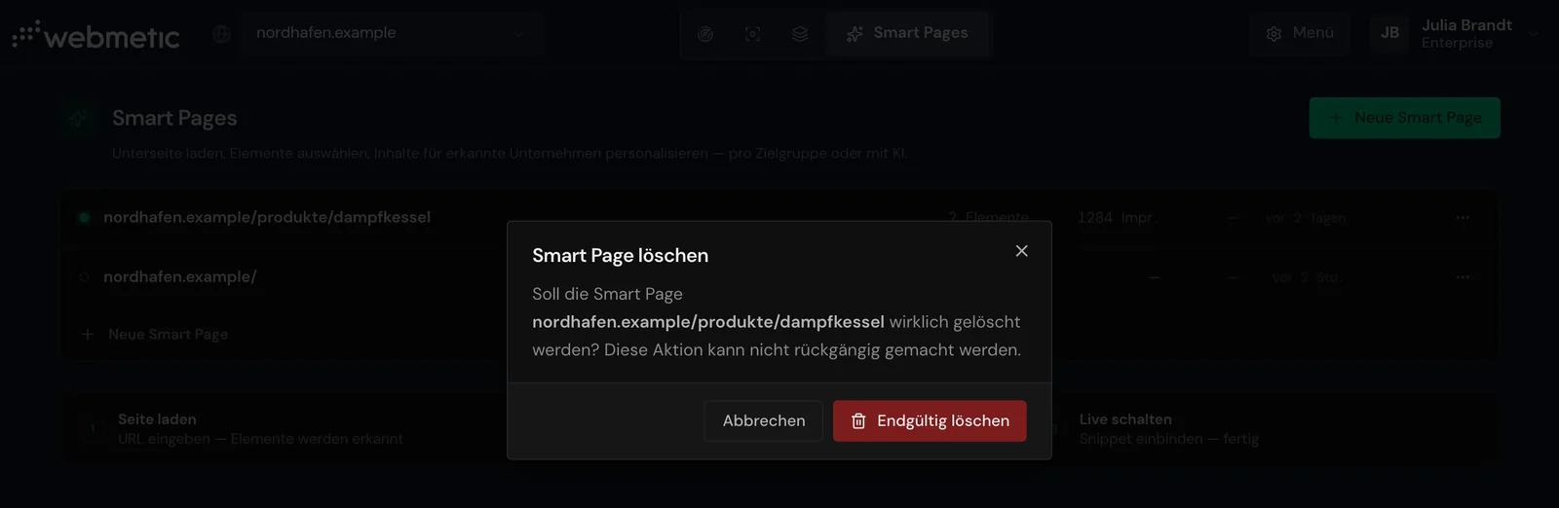Click the globe icon beside the domain selector

222,34
